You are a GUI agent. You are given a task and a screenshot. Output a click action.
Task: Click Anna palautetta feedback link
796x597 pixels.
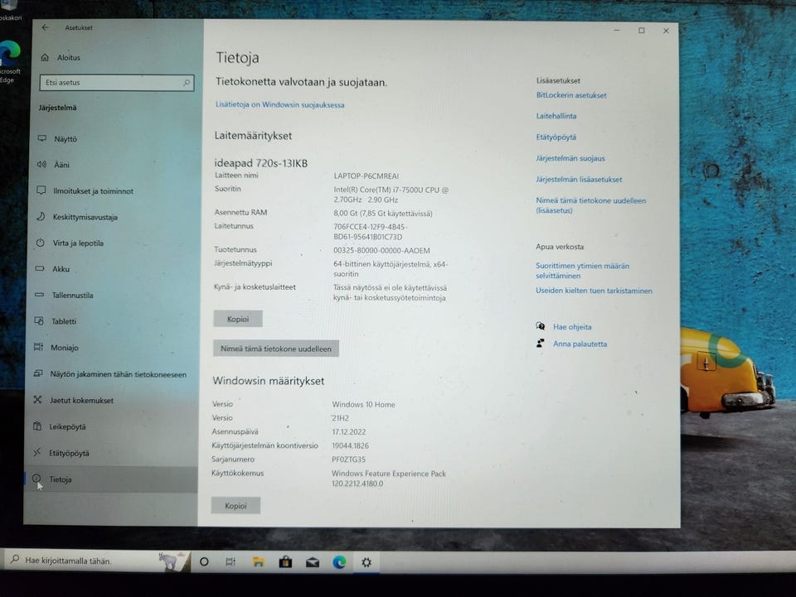click(x=580, y=344)
